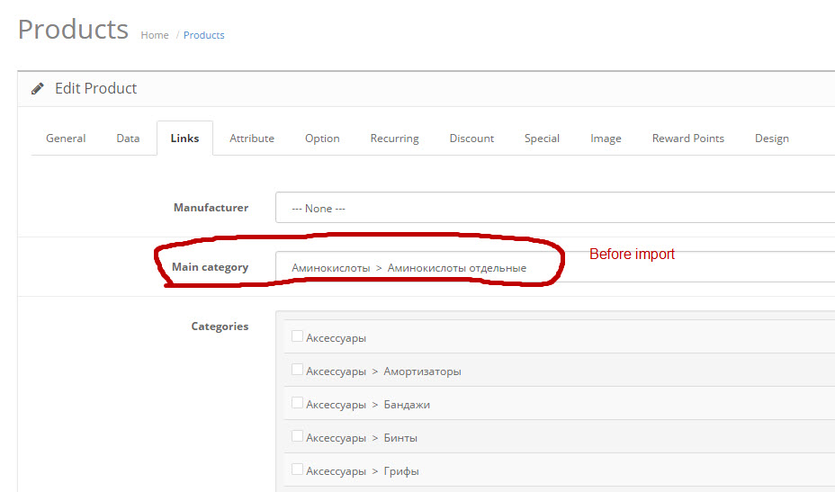Open the Recurring tab
The height and width of the screenshot is (492, 835).
click(395, 139)
